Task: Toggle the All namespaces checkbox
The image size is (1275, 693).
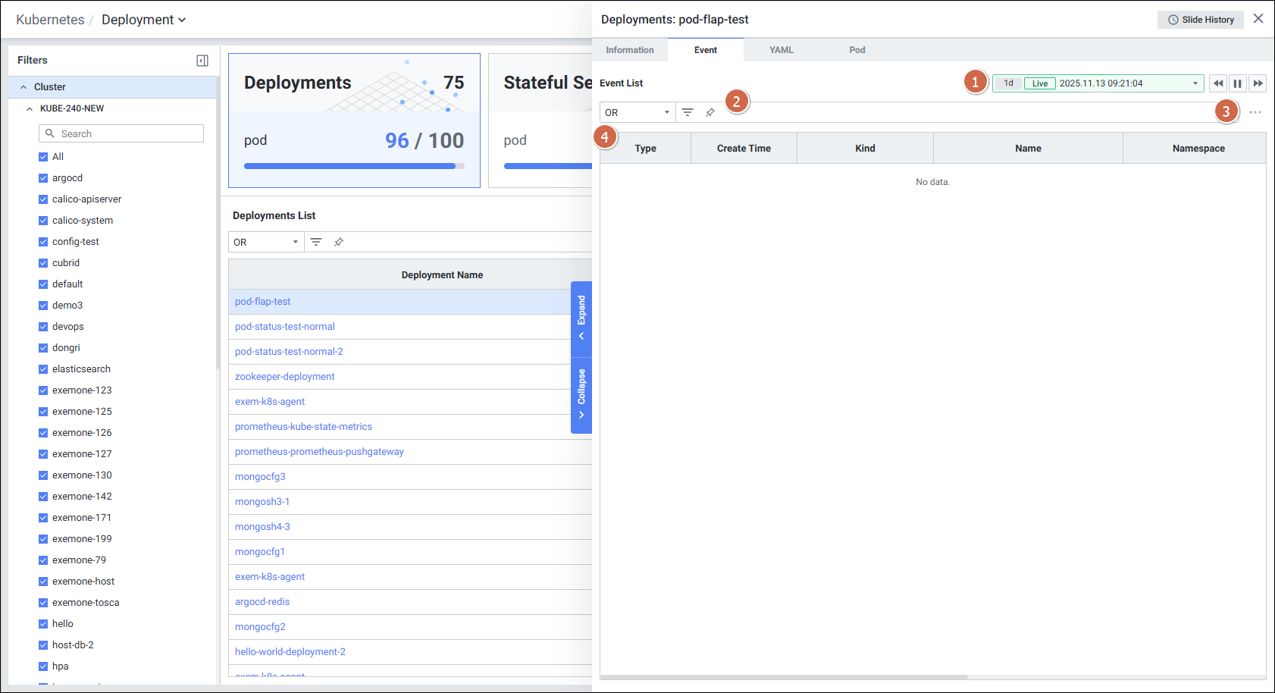Action: (x=43, y=157)
